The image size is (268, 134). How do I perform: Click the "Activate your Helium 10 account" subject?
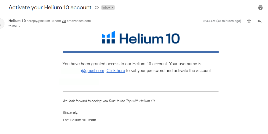[x=50, y=8]
